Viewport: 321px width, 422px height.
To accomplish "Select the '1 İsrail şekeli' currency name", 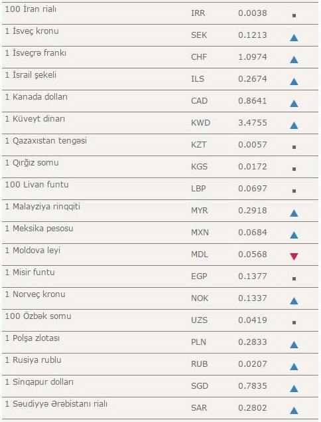I will pos(31,75).
